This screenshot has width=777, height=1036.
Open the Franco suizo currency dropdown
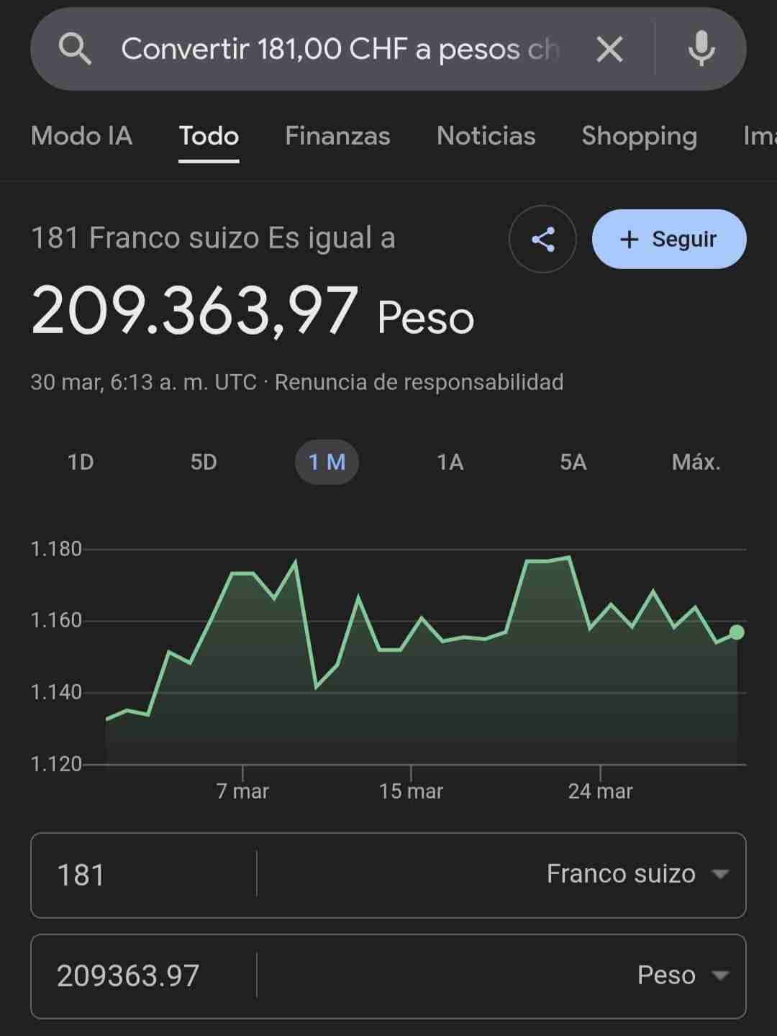(x=637, y=874)
